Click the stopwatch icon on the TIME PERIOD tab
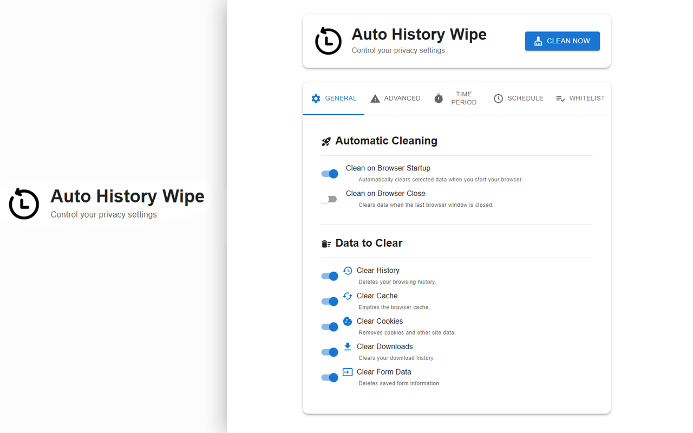The image size is (693, 433). point(439,98)
